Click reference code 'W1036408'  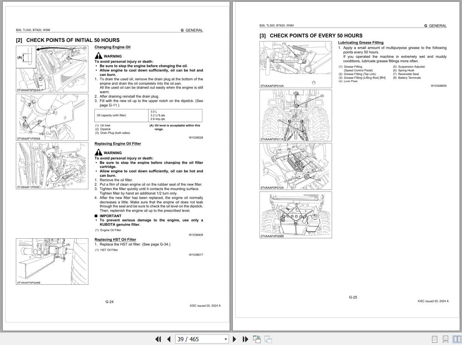tap(196, 235)
